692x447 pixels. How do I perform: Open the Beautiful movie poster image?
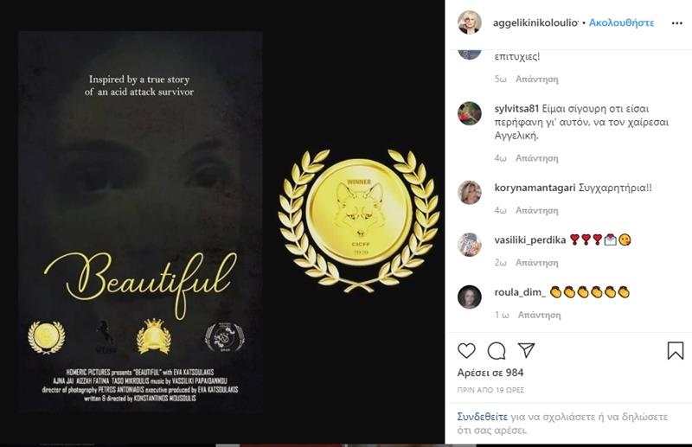(140, 223)
